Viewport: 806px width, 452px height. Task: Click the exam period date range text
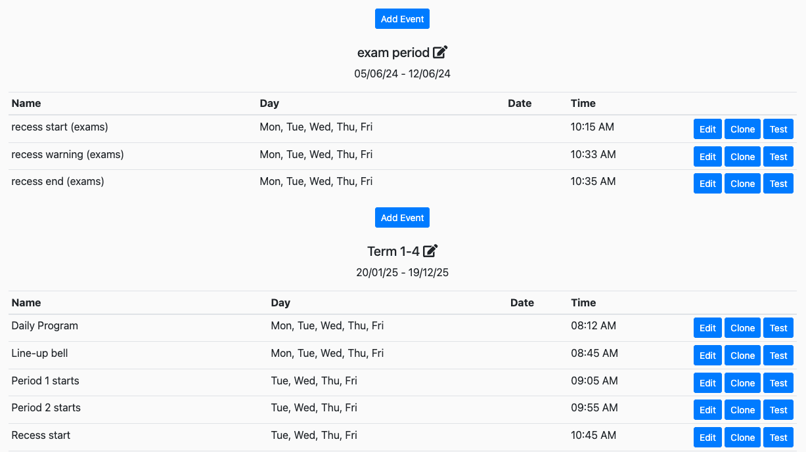[402, 73]
